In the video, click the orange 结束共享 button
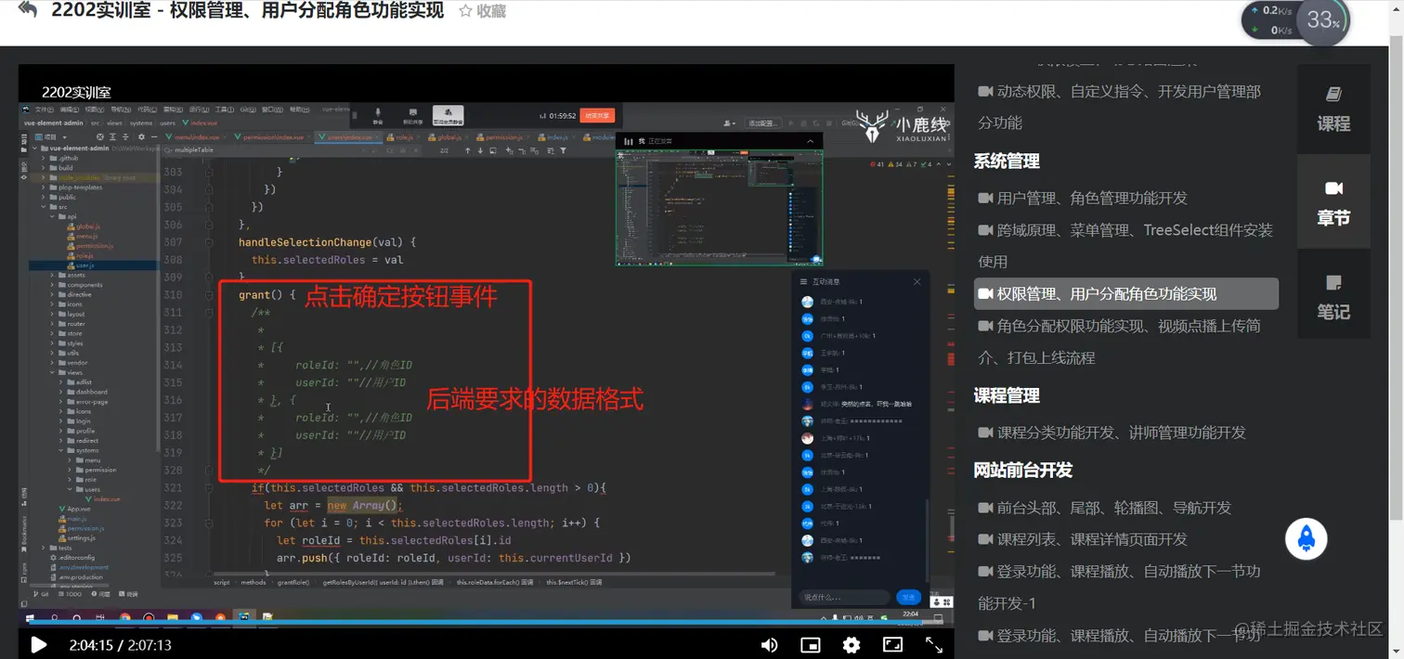Image resolution: width=1404 pixels, height=659 pixels. coord(597,115)
